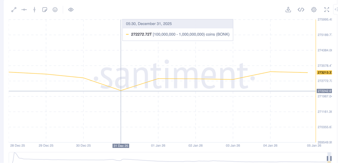Click the range handle on the navigator
The height and width of the screenshot is (163, 338).
pyautogui.click(x=329, y=158)
